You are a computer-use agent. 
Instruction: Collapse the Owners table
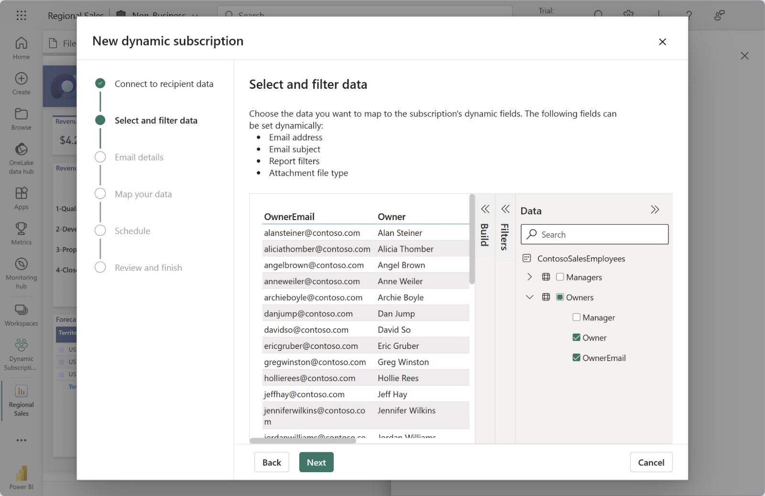[x=529, y=296]
